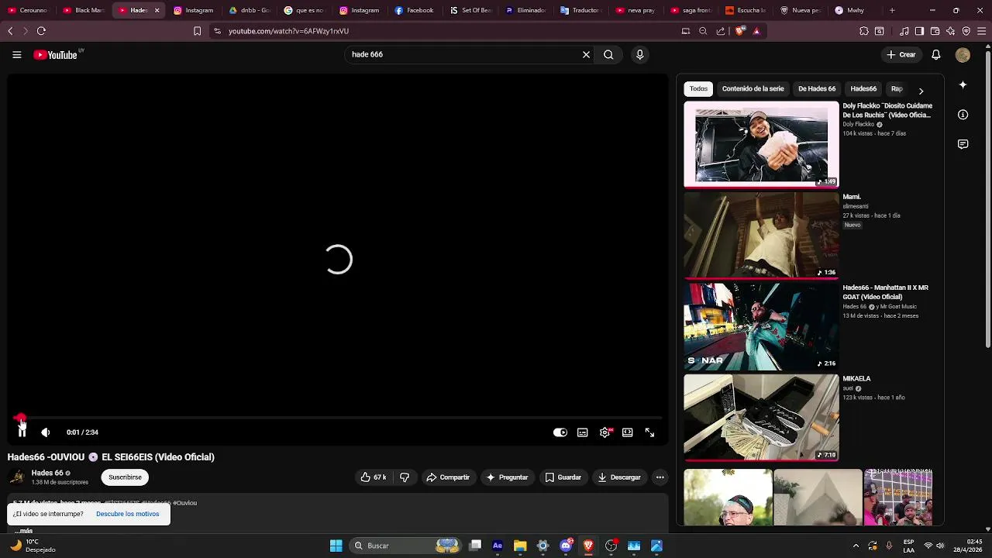992x558 pixels.
Task: Click Descubre los motivos link
Action: [x=127, y=514]
